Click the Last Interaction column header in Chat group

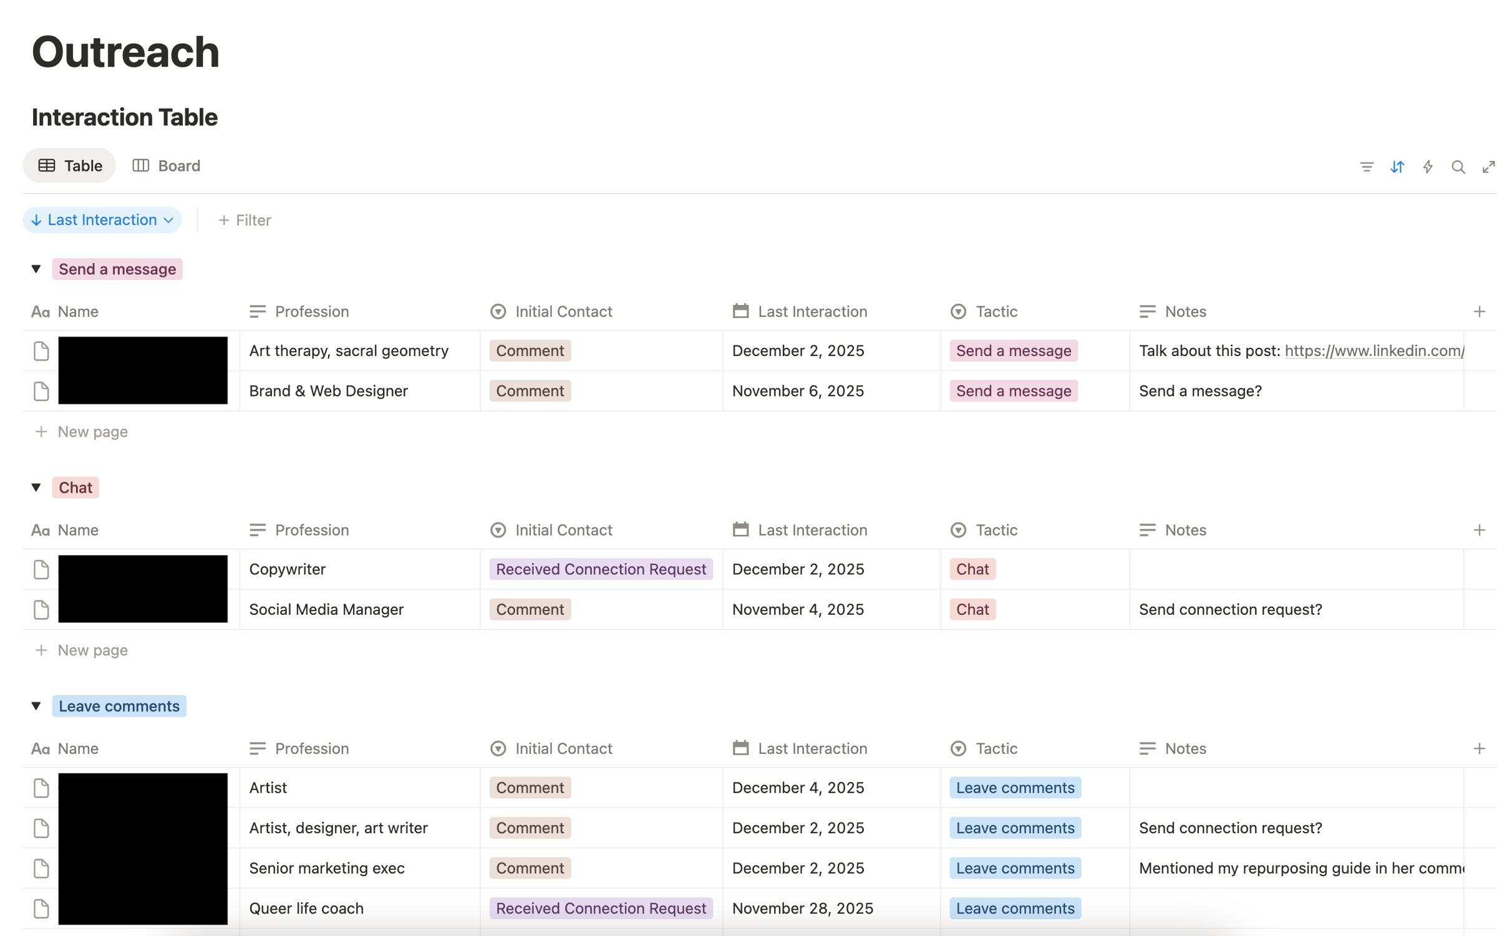811,530
